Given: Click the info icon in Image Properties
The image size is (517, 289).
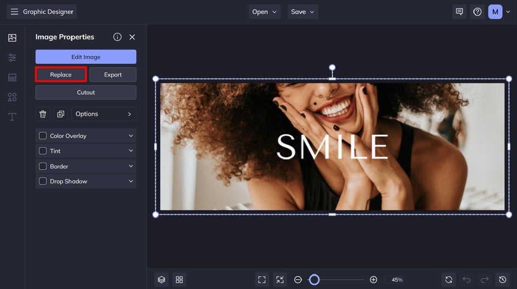Looking at the screenshot, I should [x=117, y=37].
